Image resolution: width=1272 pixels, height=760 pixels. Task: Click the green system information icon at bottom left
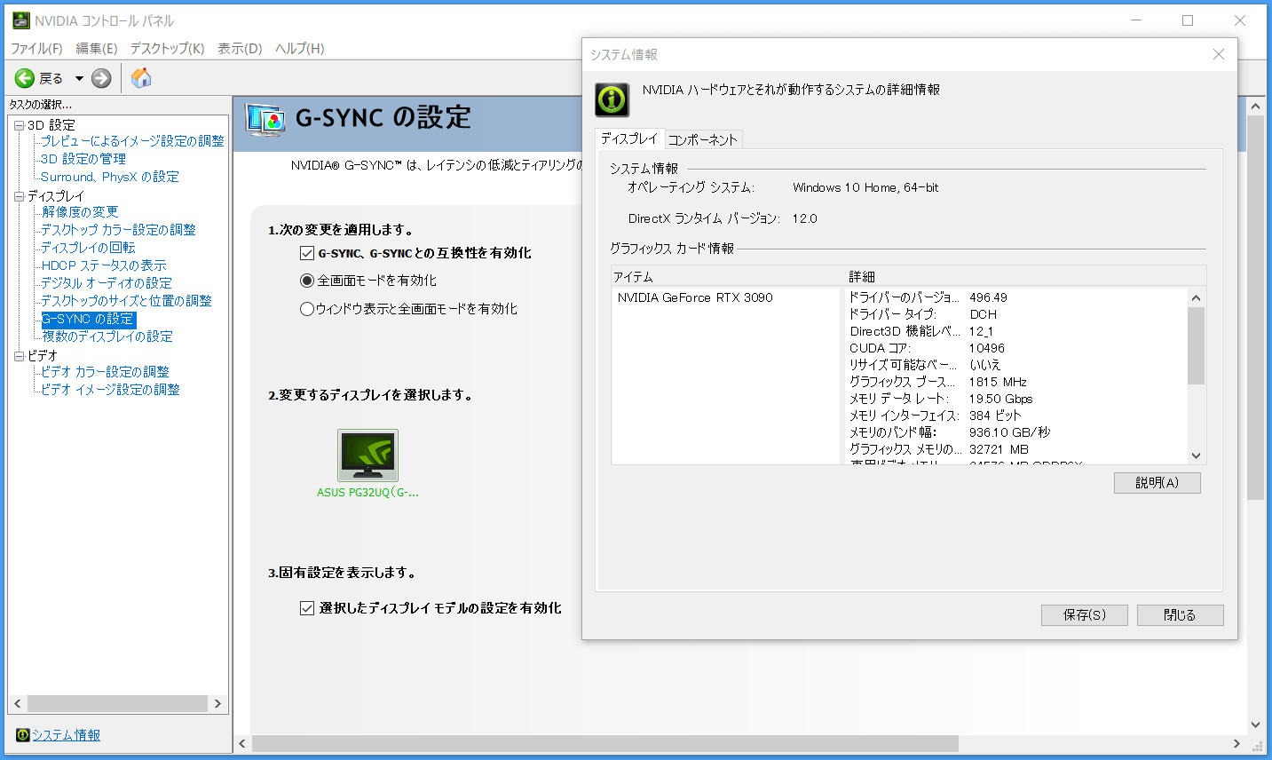[22, 735]
